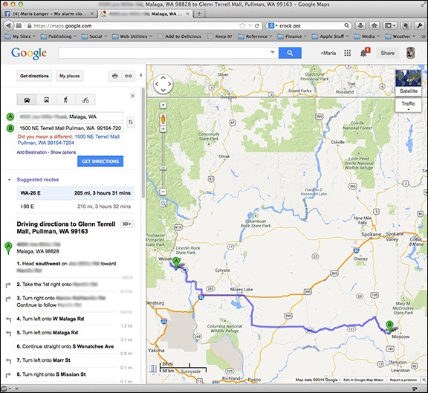Choose public transit bus icon
This screenshot has width=428, height=393.
46,100
